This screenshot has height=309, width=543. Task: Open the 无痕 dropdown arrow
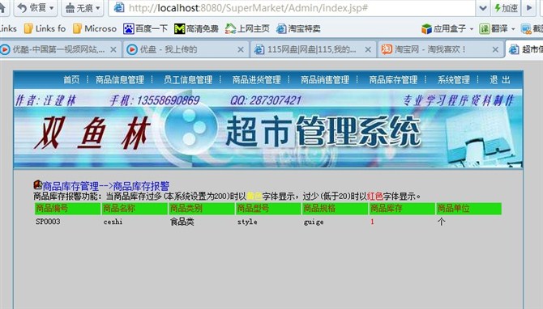pyautogui.click(x=97, y=7)
